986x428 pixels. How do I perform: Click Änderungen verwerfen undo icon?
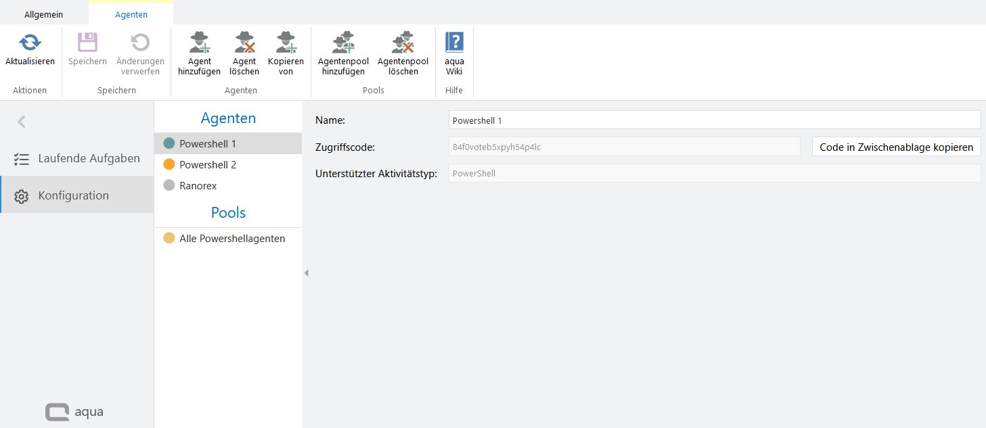click(x=140, y=43)
